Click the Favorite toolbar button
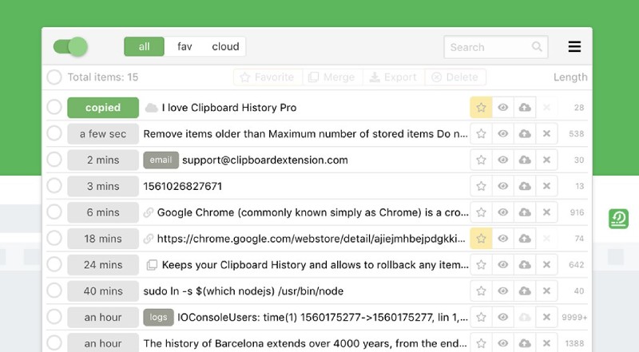The image size is (639, 352). point(268,77)
